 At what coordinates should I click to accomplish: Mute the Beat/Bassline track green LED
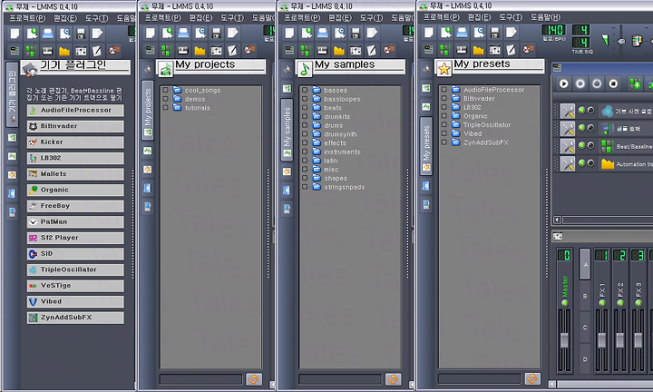coord(581,145)
